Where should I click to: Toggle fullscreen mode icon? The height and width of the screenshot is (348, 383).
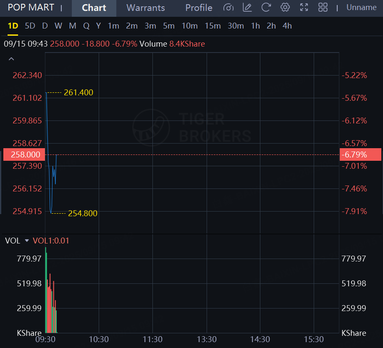[x=304, y=8]
